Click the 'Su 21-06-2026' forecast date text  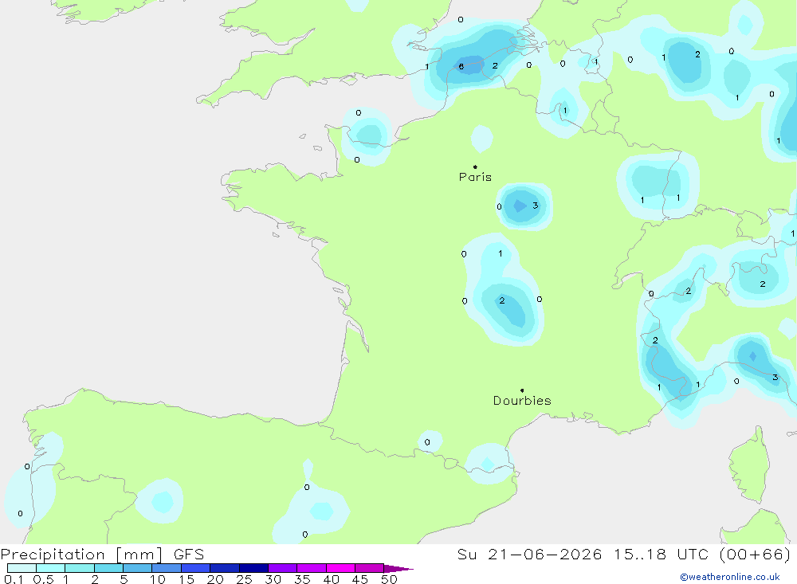coord(530,555)
